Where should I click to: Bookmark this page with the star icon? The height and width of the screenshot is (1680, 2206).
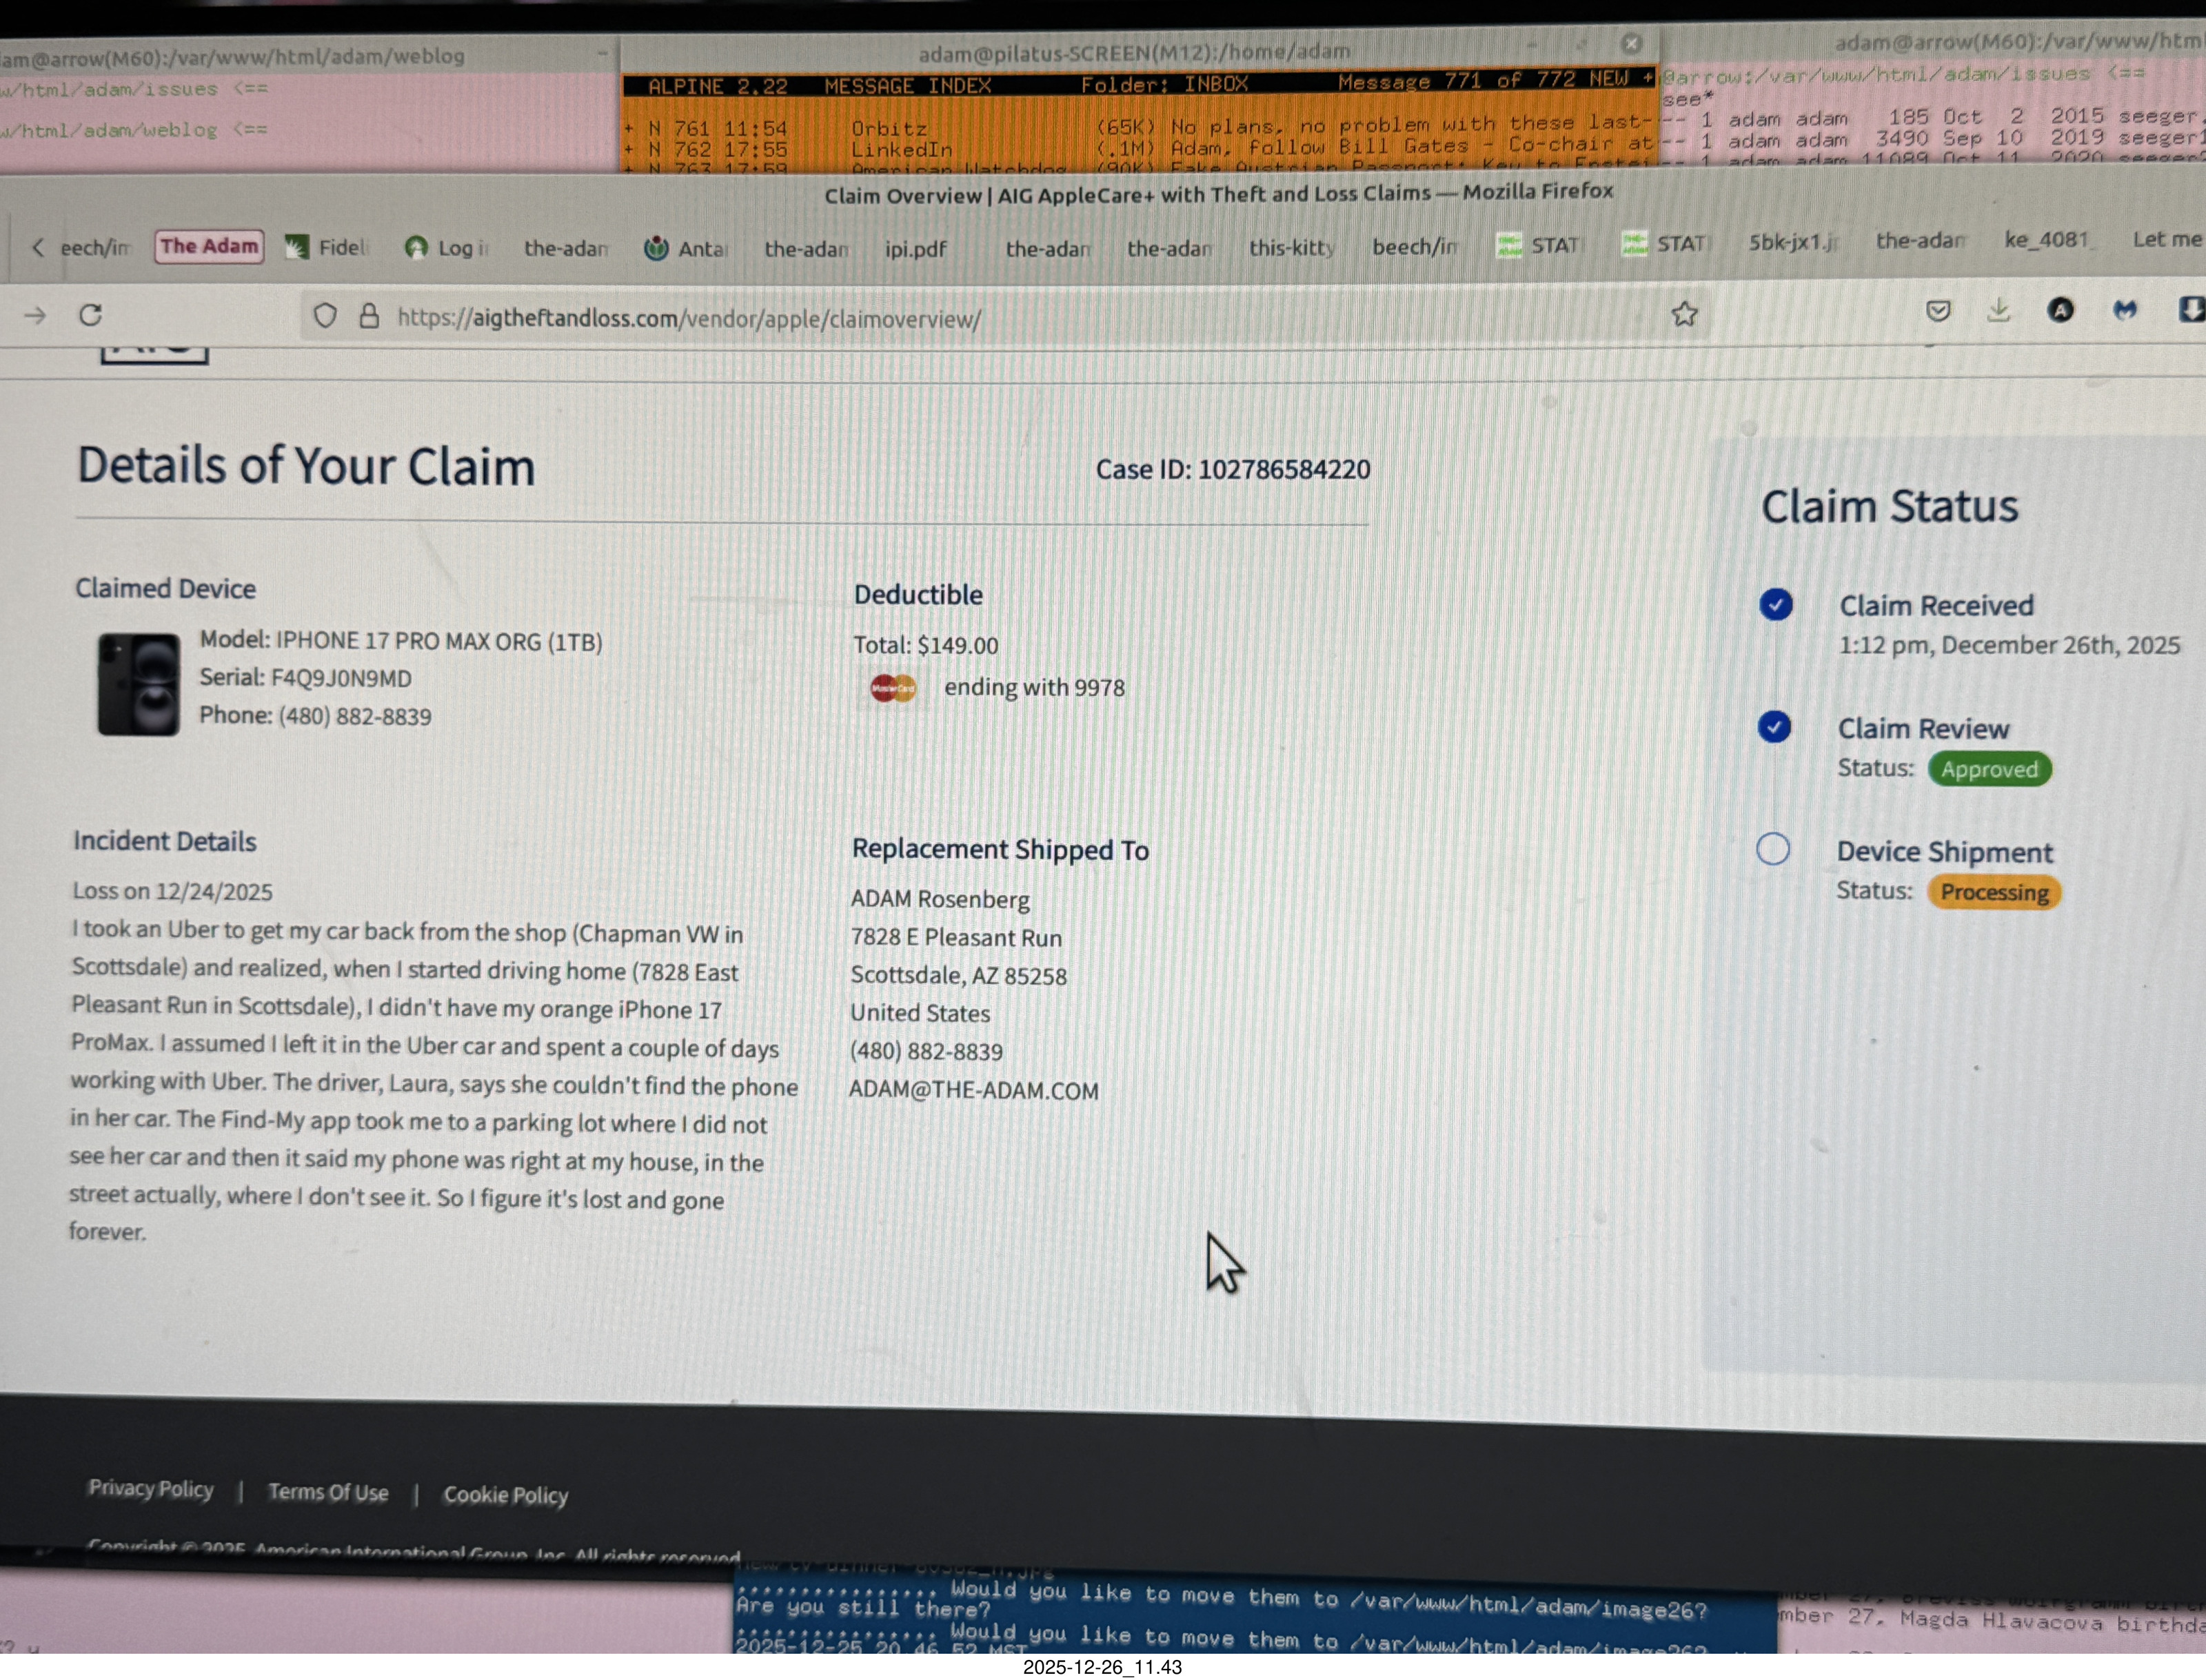click(x=1685, y=314)
